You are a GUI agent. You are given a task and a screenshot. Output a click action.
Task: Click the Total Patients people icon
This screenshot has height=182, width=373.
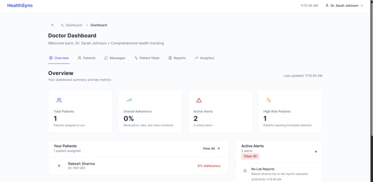[59, 100]
